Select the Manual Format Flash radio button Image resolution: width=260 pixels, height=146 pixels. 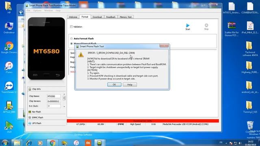pyautogui.click(x=71, y=43)
